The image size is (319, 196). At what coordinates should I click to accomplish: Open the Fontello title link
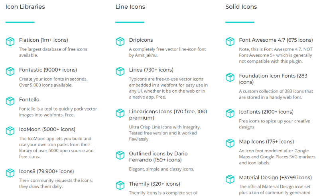point(29,100)
